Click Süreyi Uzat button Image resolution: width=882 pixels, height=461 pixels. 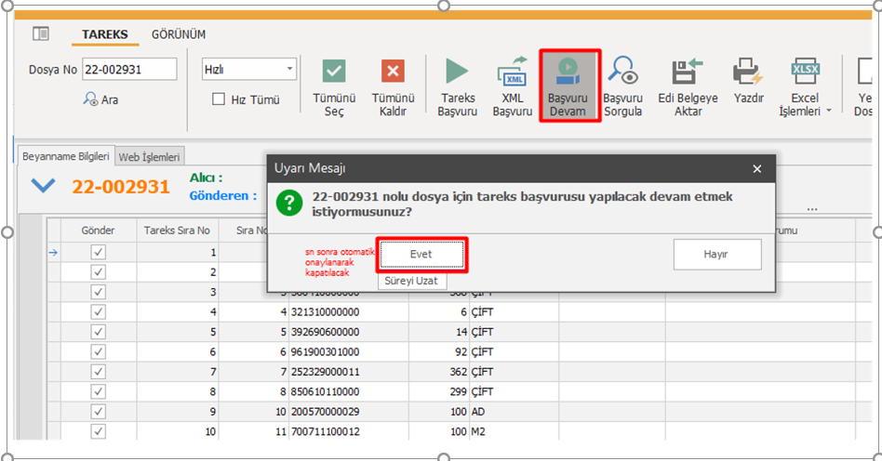point(412,281)
